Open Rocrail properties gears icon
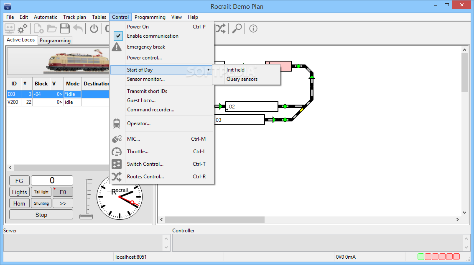Screen dimensions: 474x265 pos(23,29)
